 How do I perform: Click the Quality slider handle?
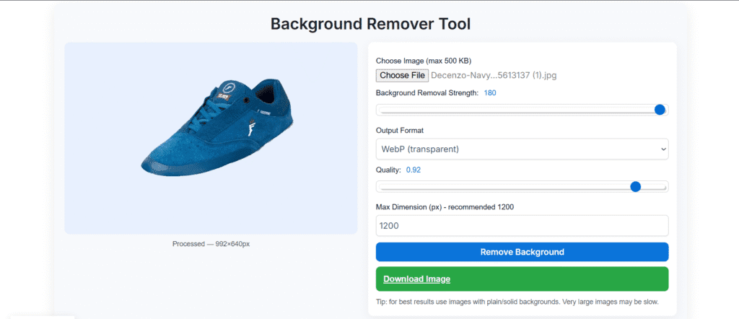(635, 186)
